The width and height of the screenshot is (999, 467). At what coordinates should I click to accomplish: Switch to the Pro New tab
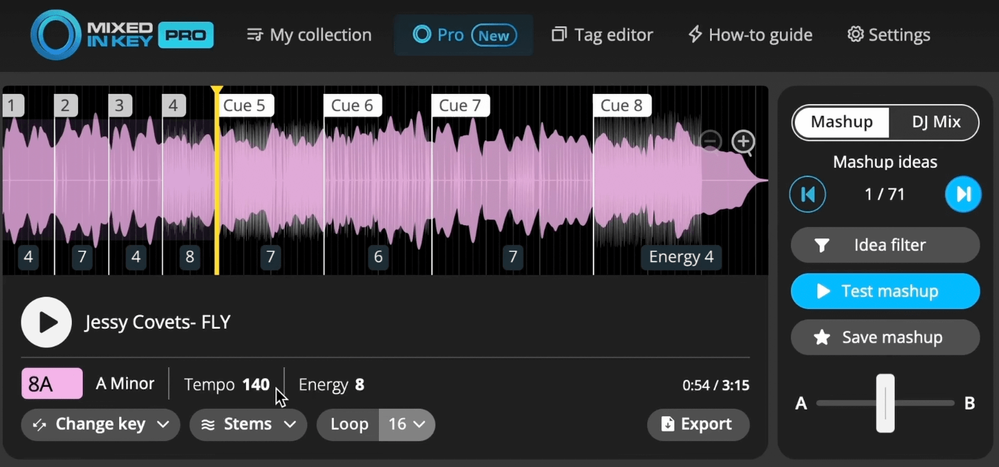coord(464,35)
